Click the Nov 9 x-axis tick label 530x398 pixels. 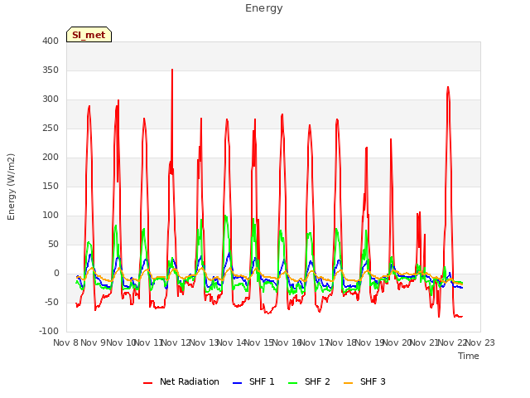click(x=94, y=342)
